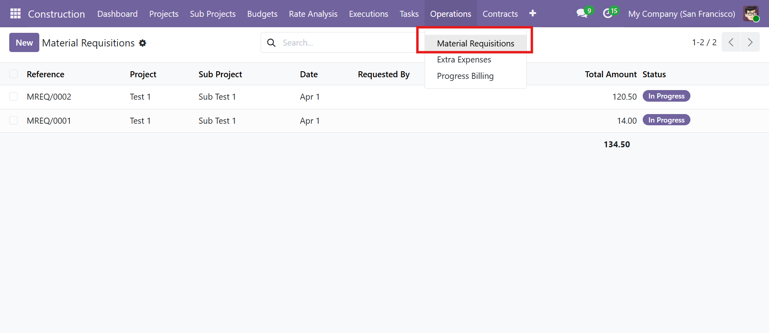Image resolution: width=769 pixels, height=333 pixels.
Task: Focus the Search input field
Action: pos(349,42)
